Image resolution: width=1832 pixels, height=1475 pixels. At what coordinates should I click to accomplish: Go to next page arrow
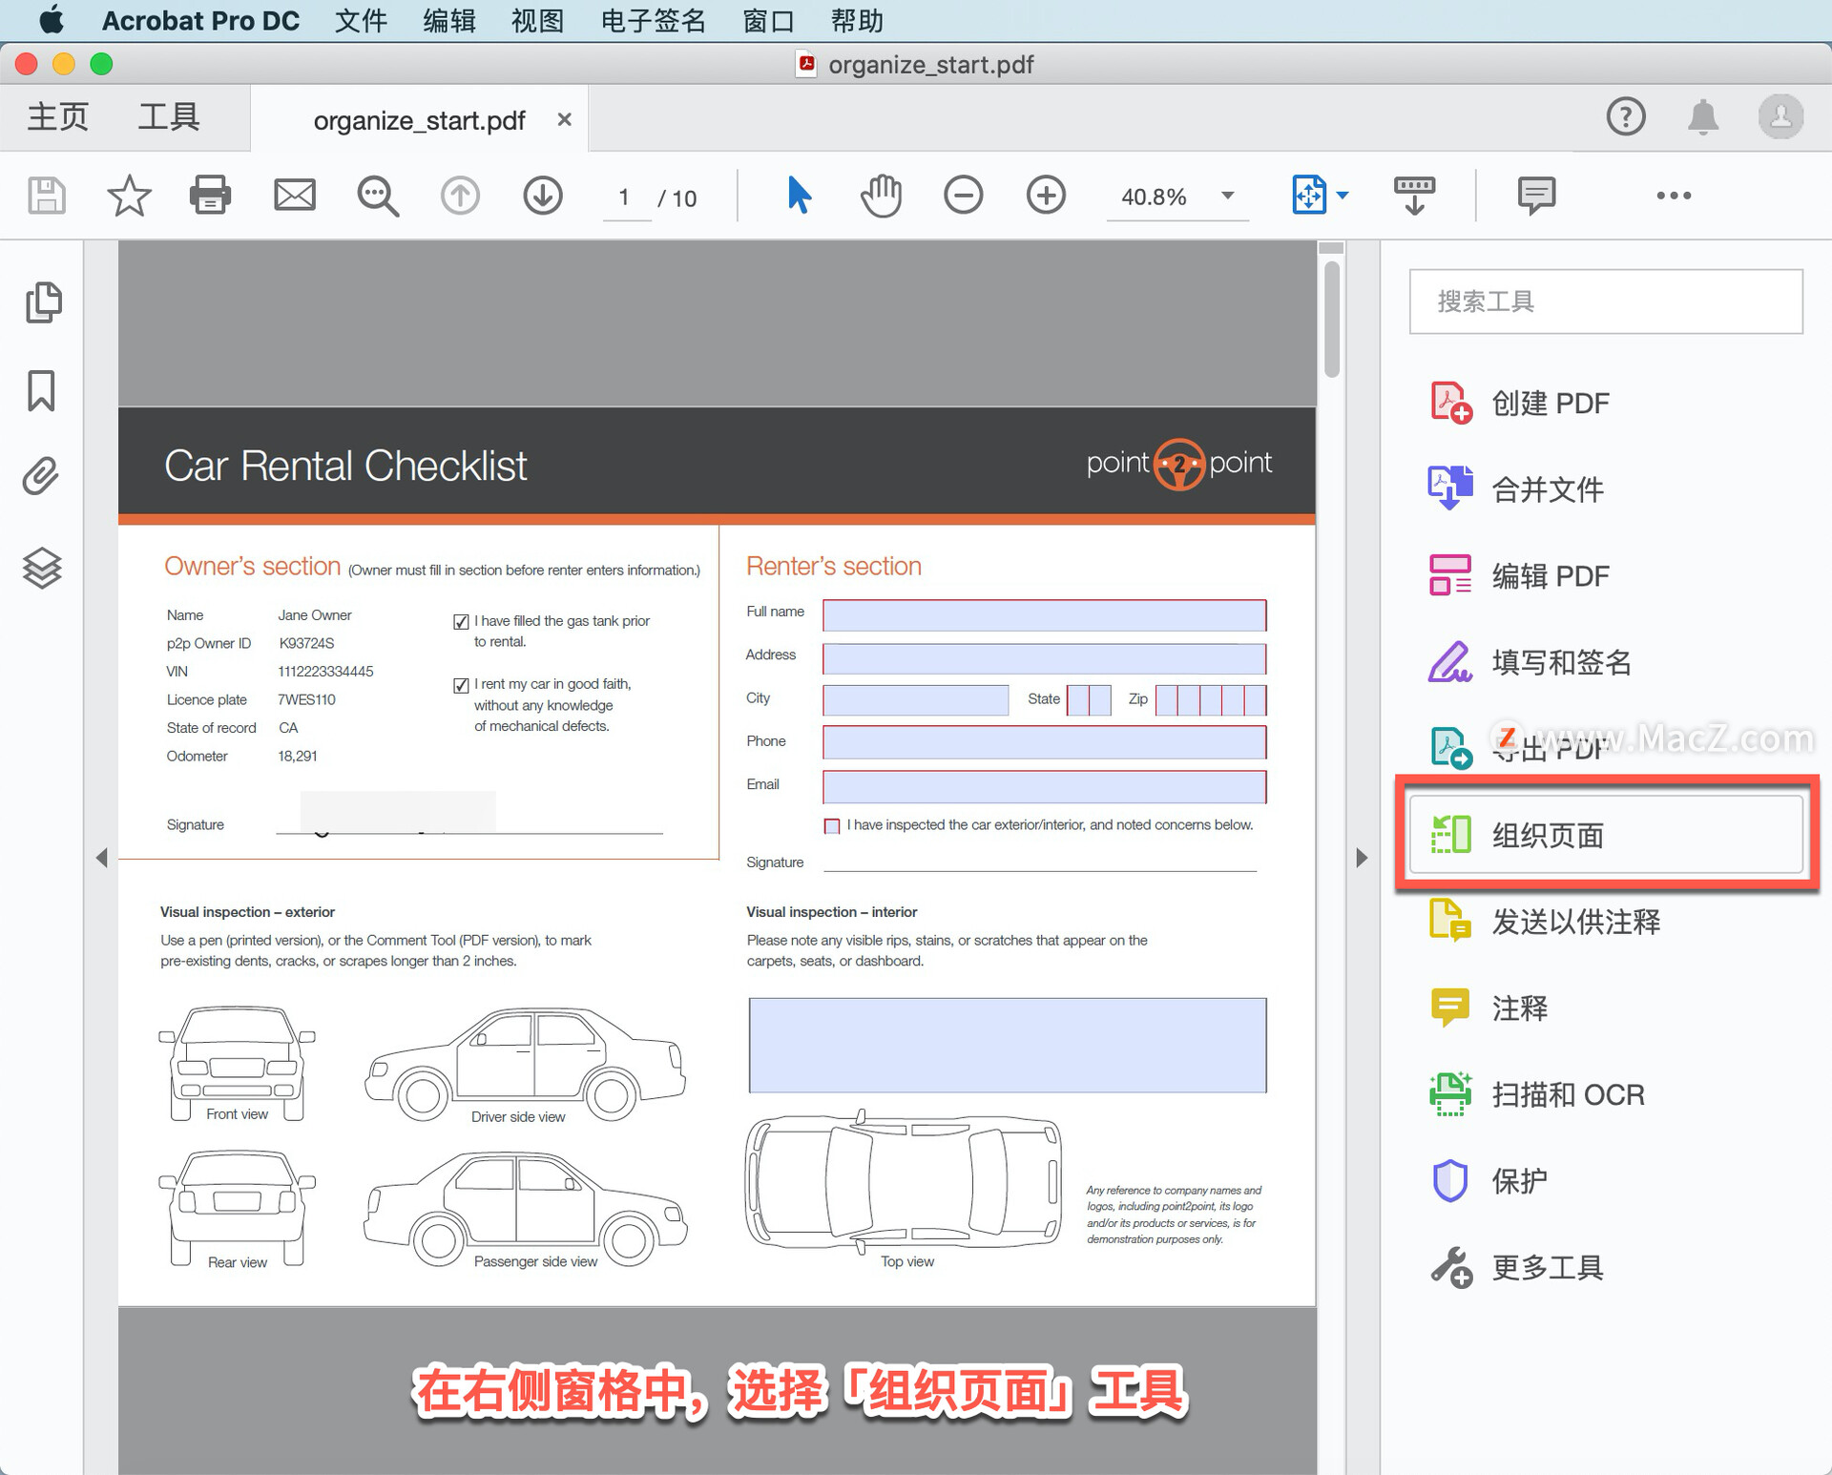coord(543,196)
